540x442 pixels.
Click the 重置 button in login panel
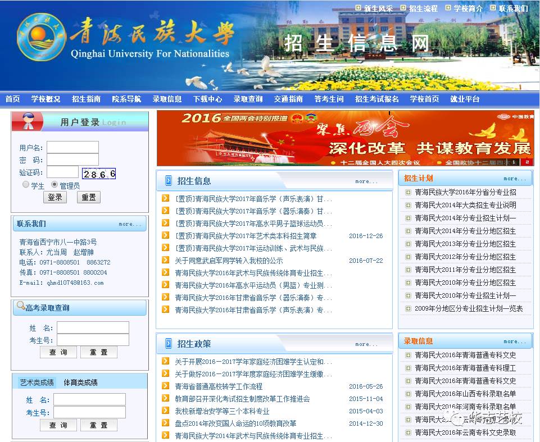89,197
